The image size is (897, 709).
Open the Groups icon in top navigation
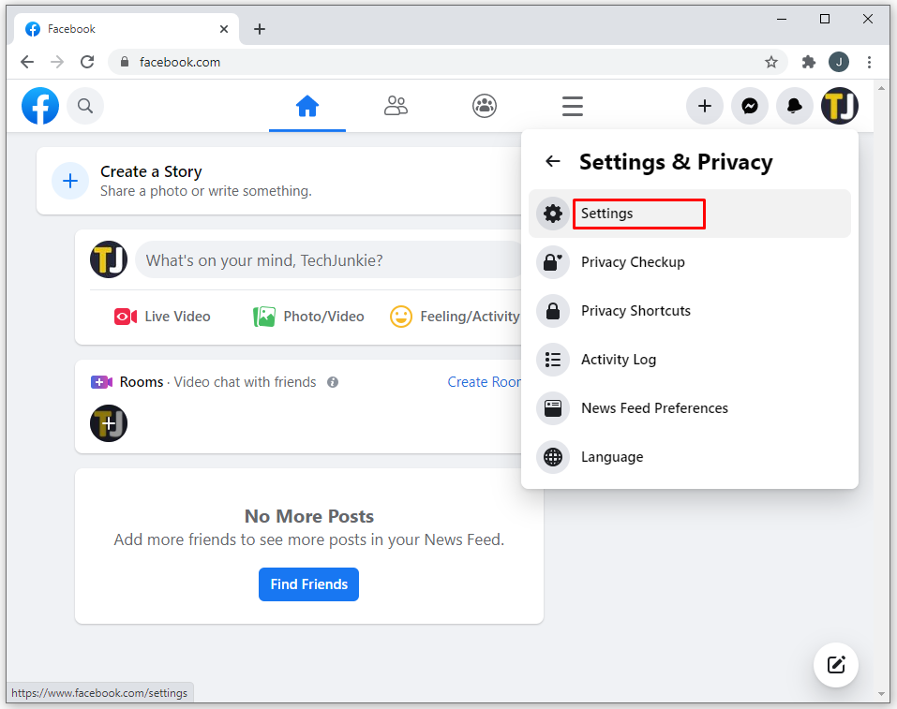pyautogui.click(x=484, y=106)
